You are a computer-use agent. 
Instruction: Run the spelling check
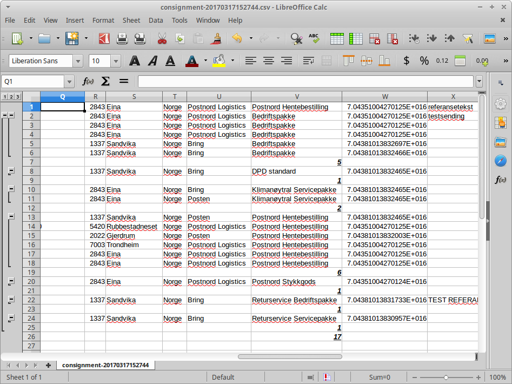[x=314, y=38]
